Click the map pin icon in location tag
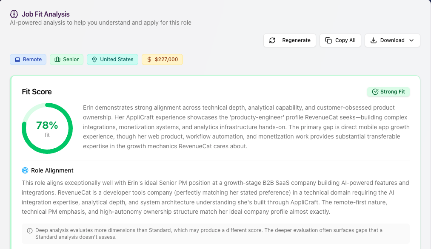The height and width of the screenshot is (249, 431). 94,59
